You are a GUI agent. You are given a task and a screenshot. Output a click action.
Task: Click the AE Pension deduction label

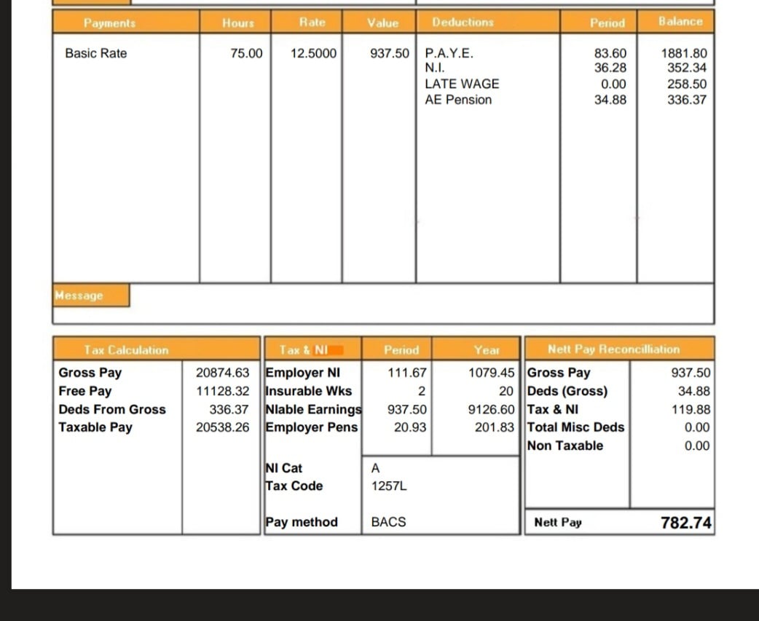click(x=458, y=100)
